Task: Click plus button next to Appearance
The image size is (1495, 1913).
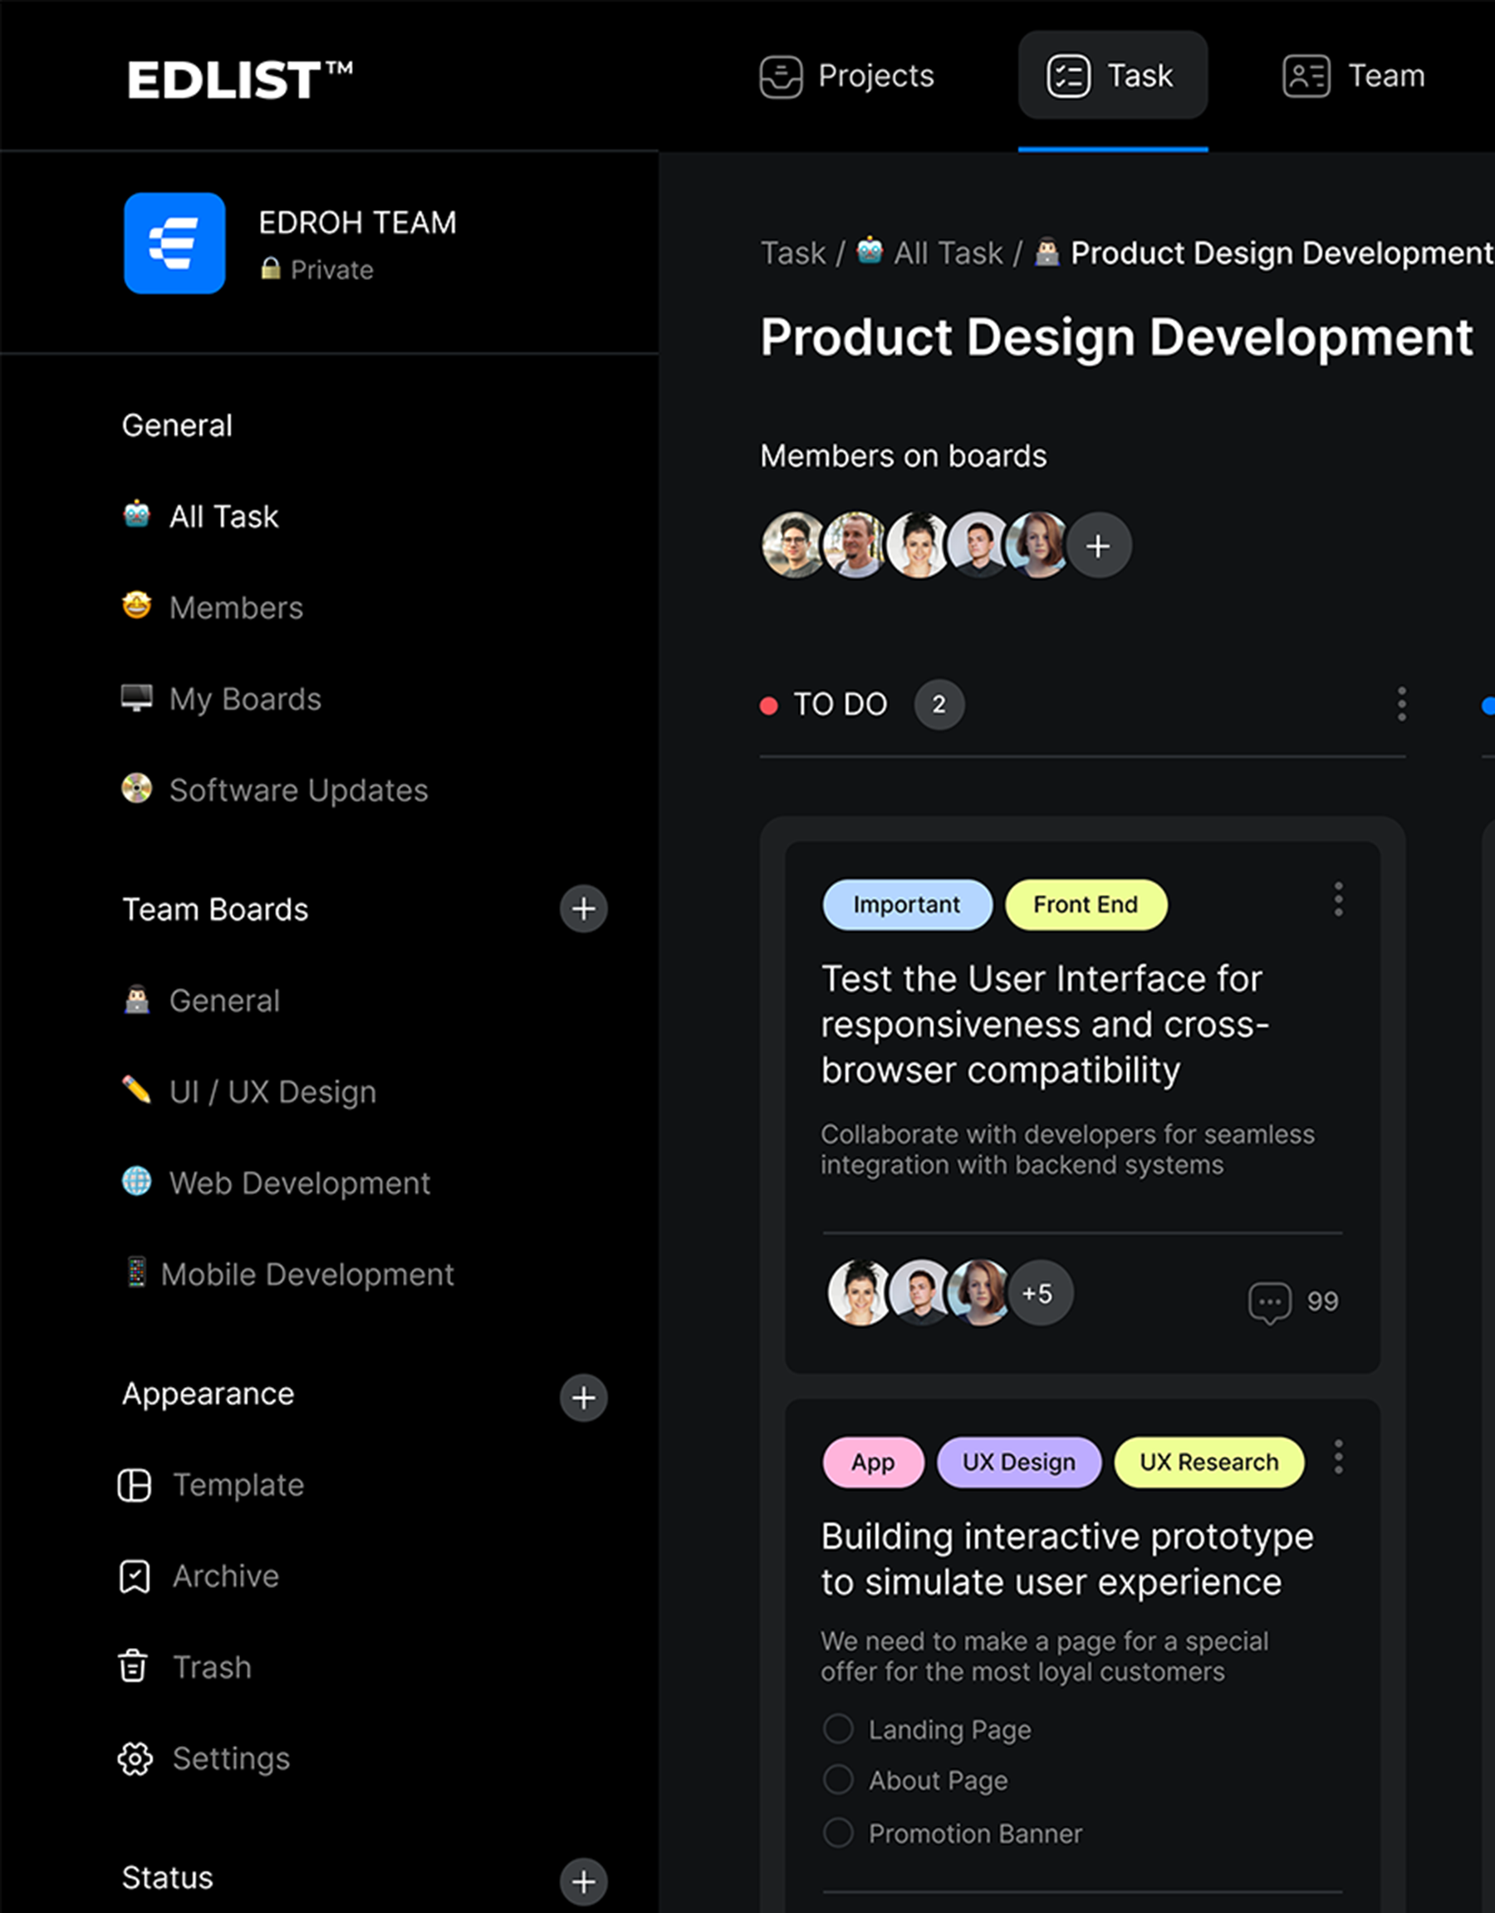Action: 584,1397
